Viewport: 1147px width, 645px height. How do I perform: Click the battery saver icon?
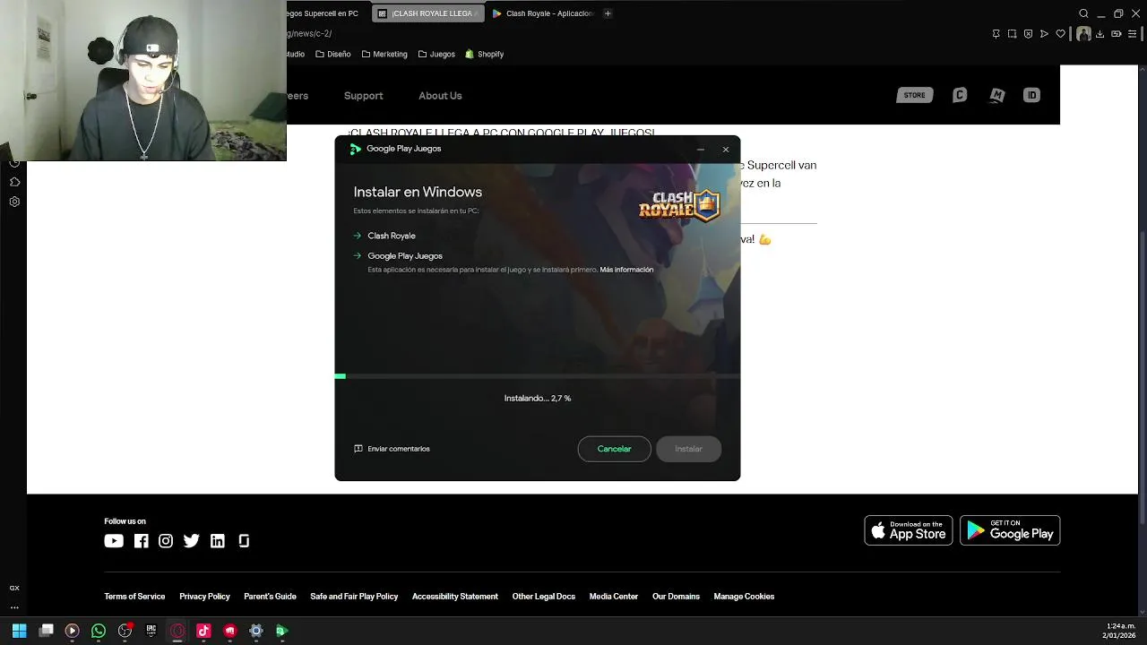(x=1117, y=34)
